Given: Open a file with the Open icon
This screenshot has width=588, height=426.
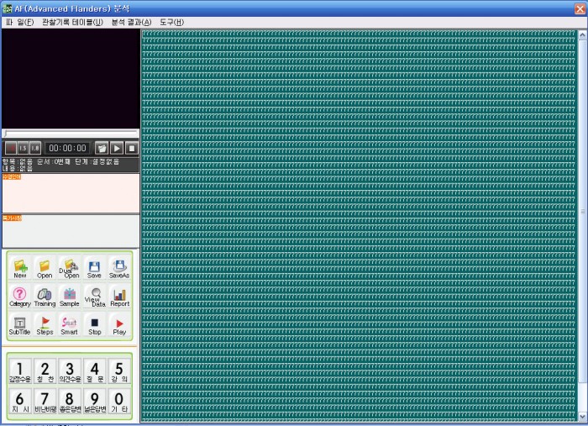Looking at the screenshot, I should pyautogui.click(x=45, y=269).
